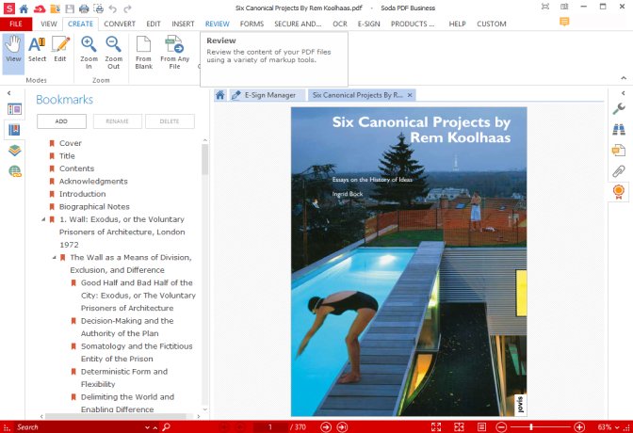Click the minus zoom button in status bar
The image size is (633, 433).
[501, 427]
